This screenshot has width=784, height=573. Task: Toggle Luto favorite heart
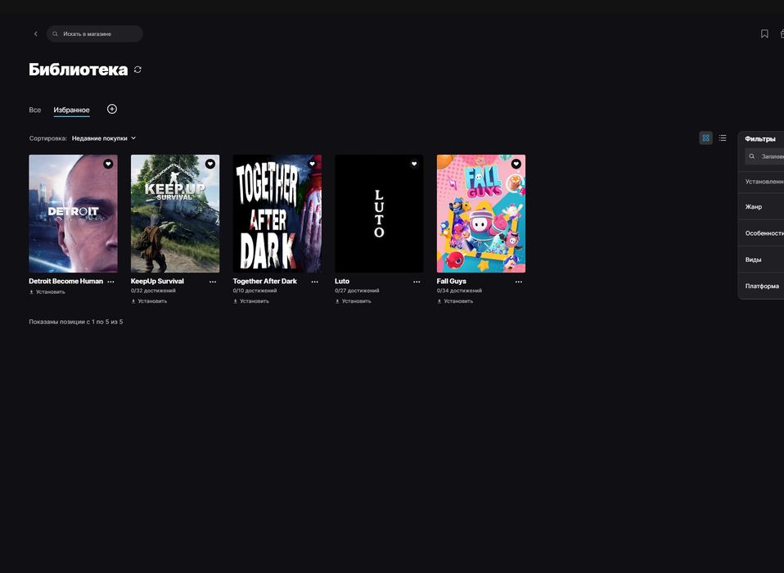tap(414, 164)
